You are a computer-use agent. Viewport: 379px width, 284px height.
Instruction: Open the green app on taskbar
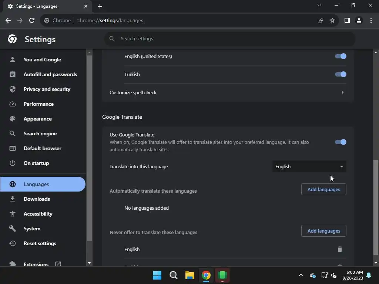point(222,275)
